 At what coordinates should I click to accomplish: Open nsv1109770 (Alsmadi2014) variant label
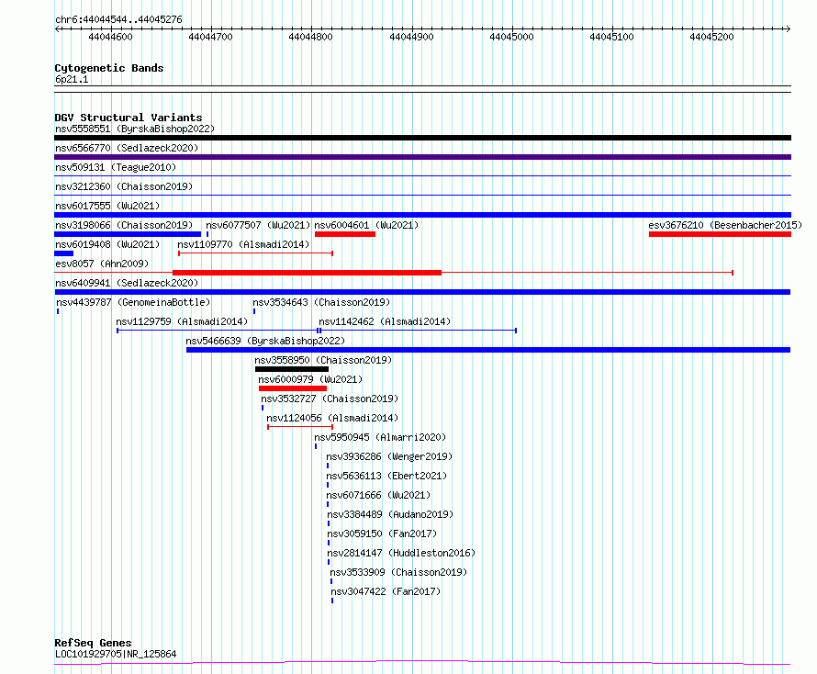pos(243,244)
